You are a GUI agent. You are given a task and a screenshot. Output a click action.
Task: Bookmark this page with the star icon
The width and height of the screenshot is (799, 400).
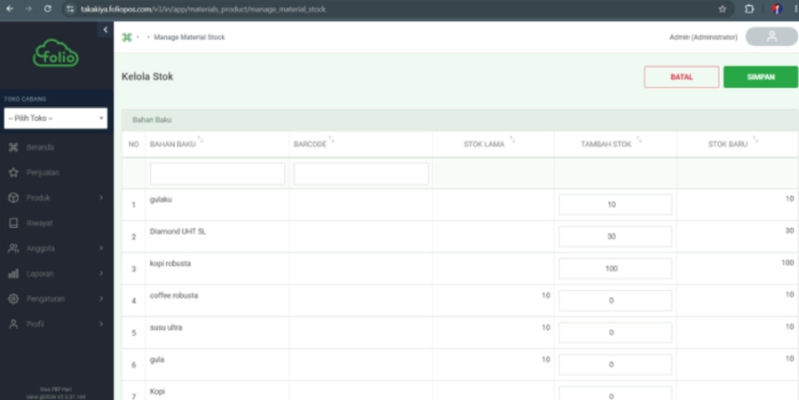[x=722, y=9]
